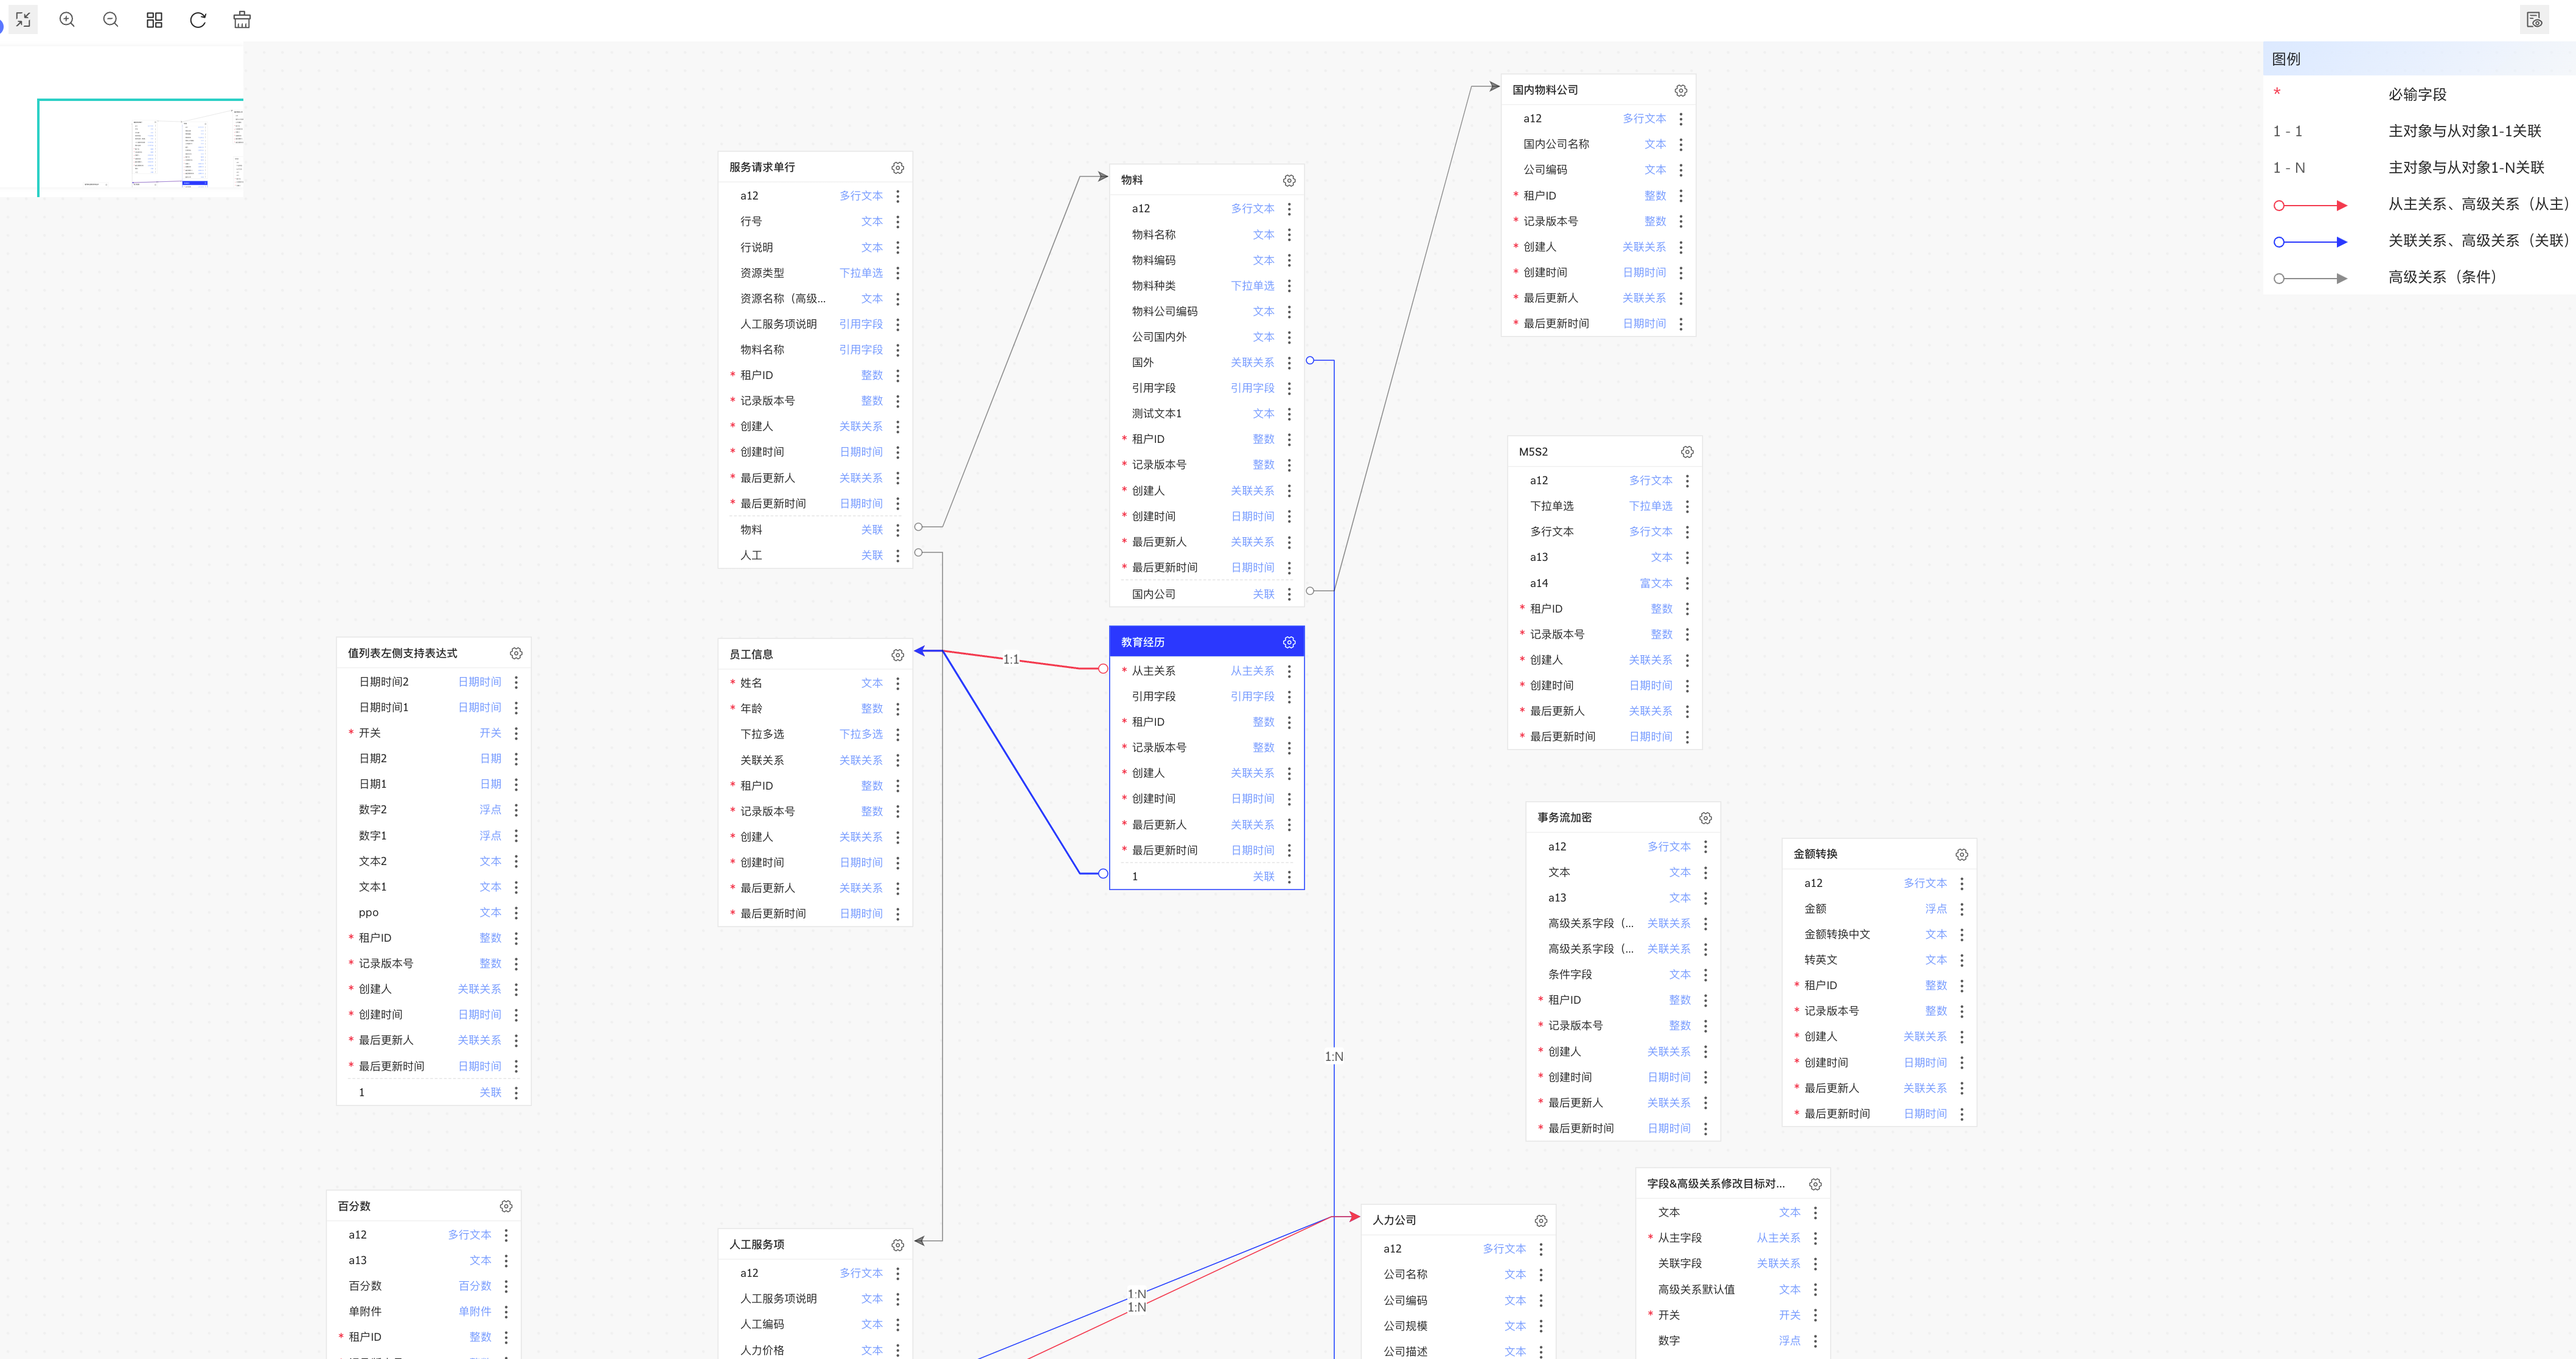
Task: Open more menu for 物料名称 row in 物料 card
Action: 1289,235
